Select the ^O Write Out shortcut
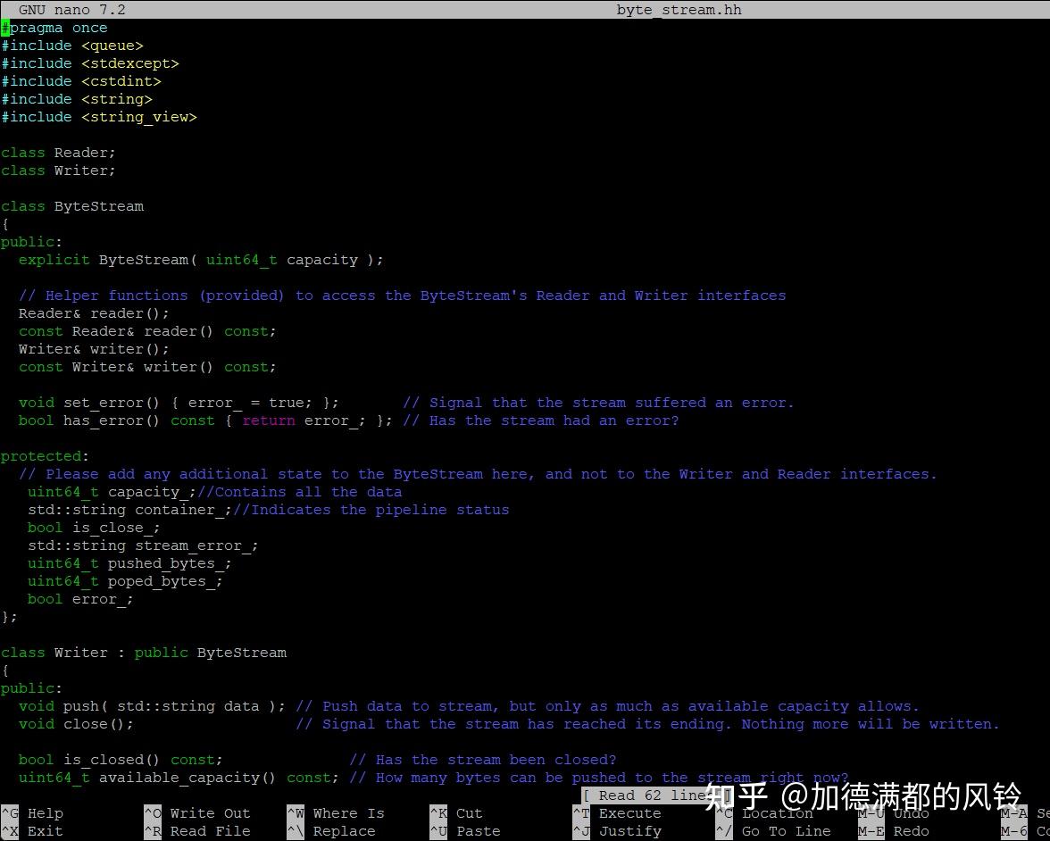Screen dimensions: 1050x841 [196, 812]
